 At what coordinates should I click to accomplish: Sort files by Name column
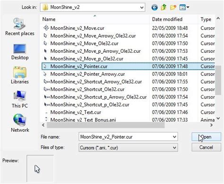coord(95,19)
